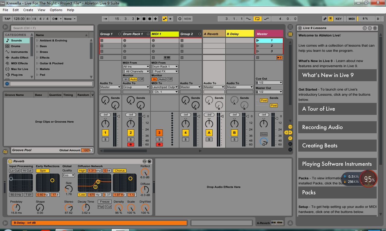Expand the Ambient & Evolving folder
386x231 pixels.
pos(37,41)
